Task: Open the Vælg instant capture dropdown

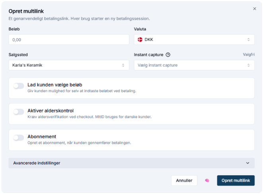Action: coord(194,65)
